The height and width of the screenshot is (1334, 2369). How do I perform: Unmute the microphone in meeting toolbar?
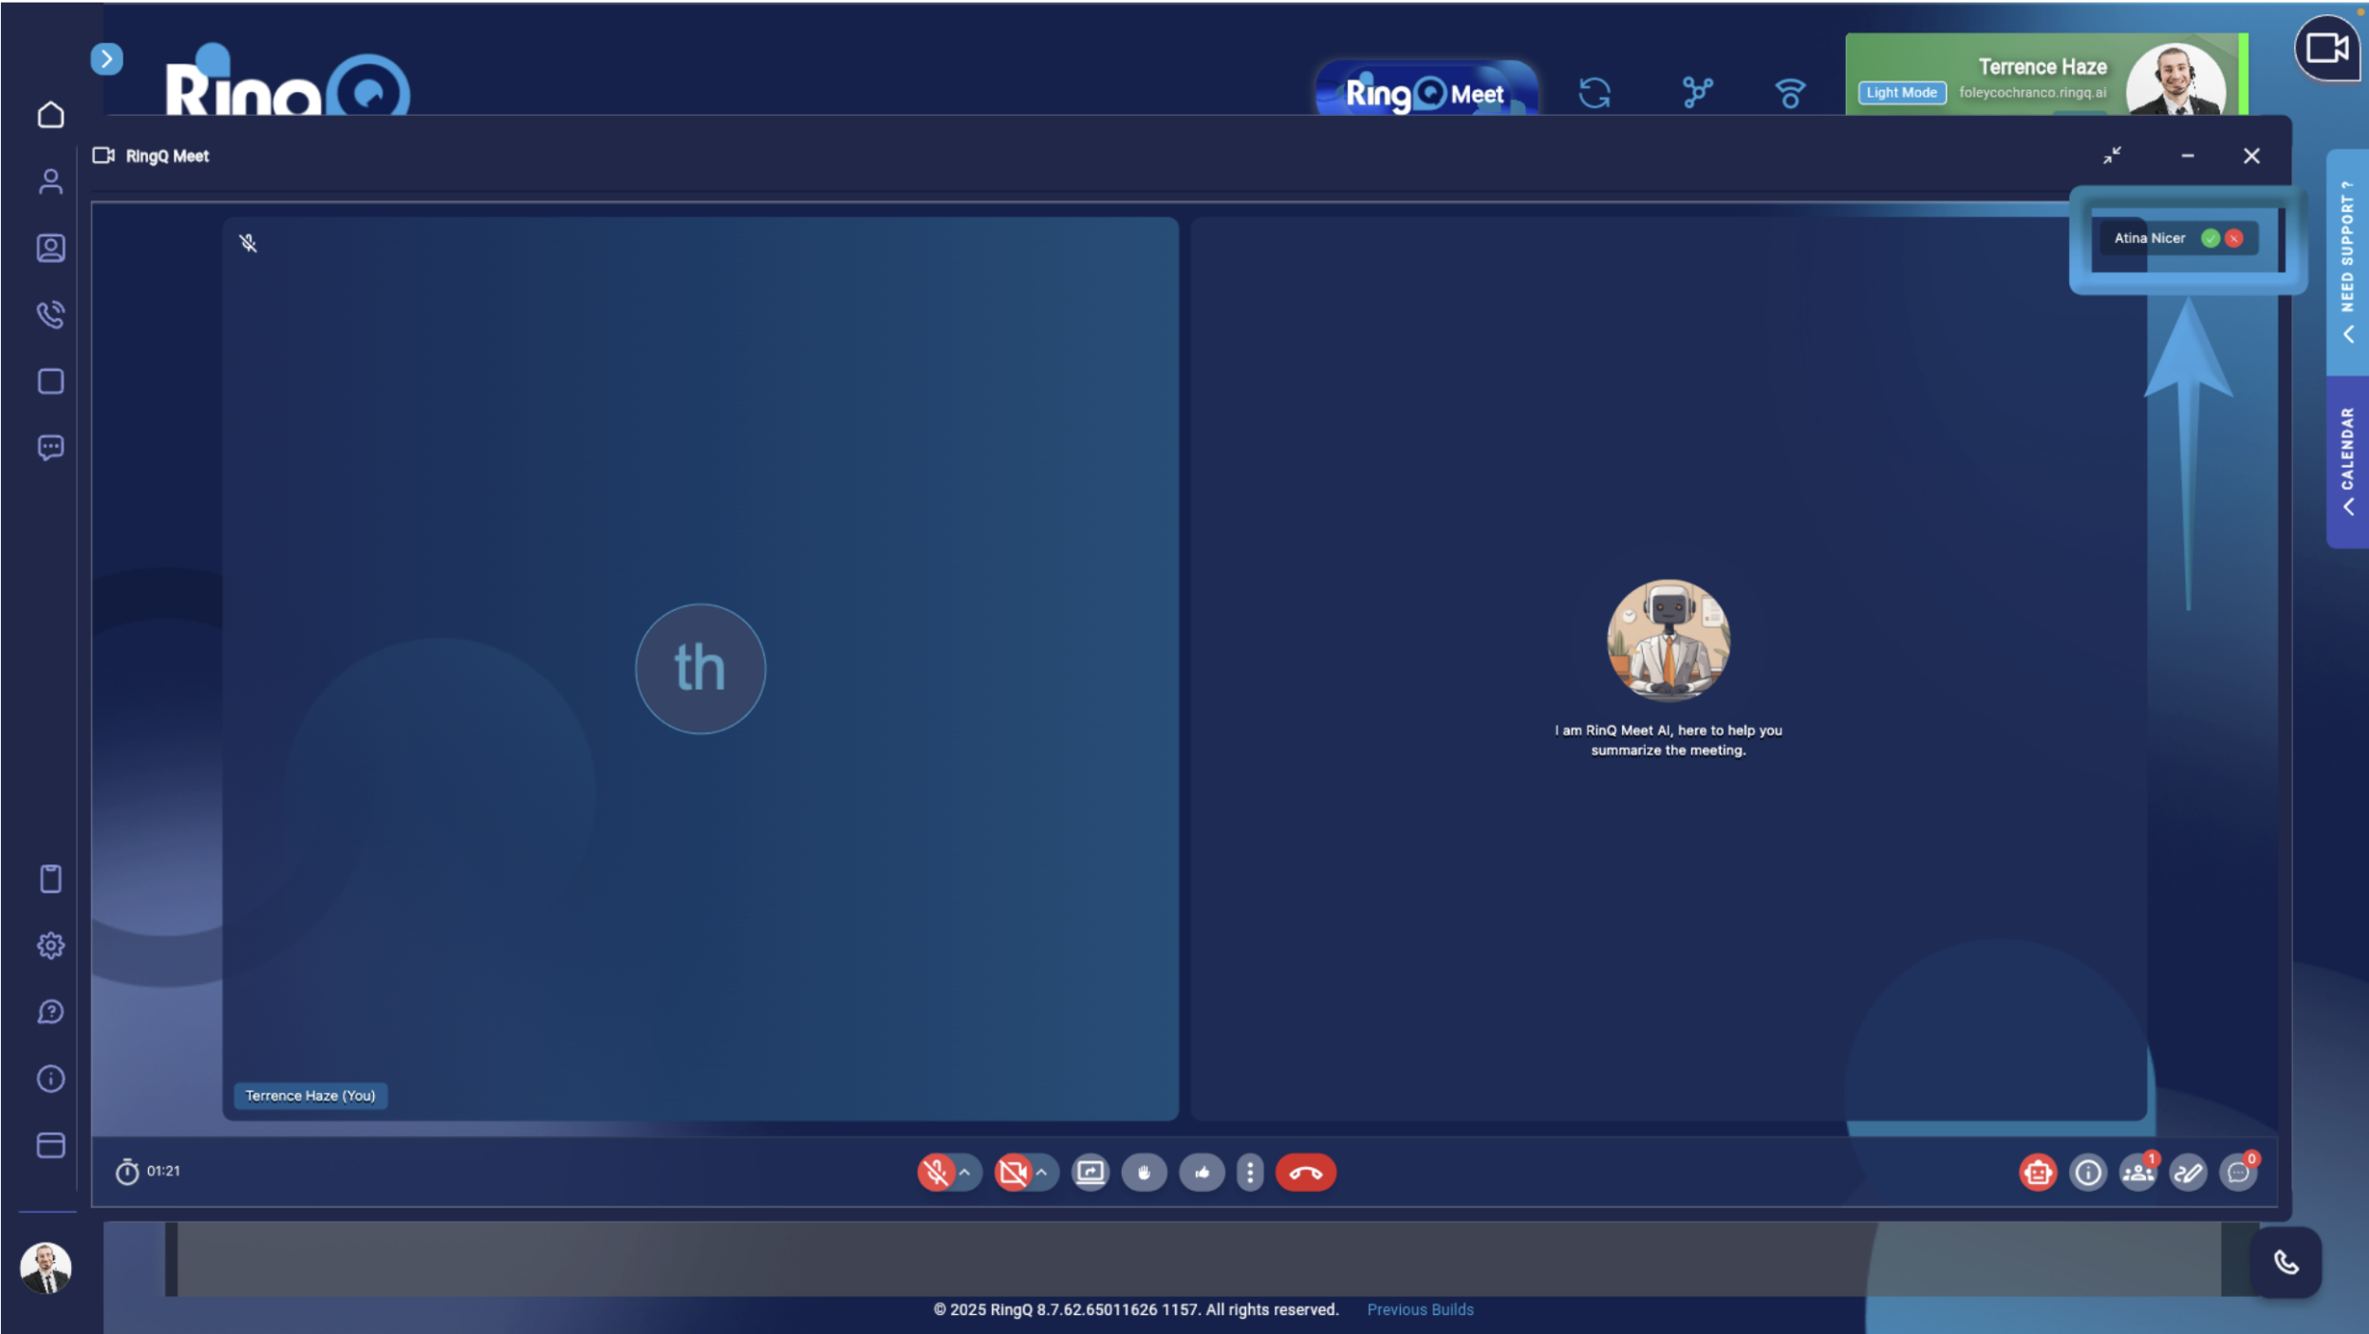[936, 1173]
